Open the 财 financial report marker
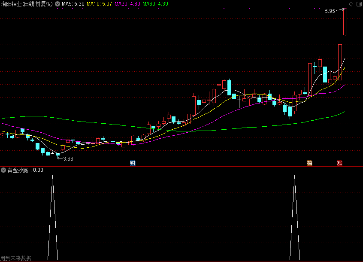Screen dimensions: 363x262 (133, 163)
